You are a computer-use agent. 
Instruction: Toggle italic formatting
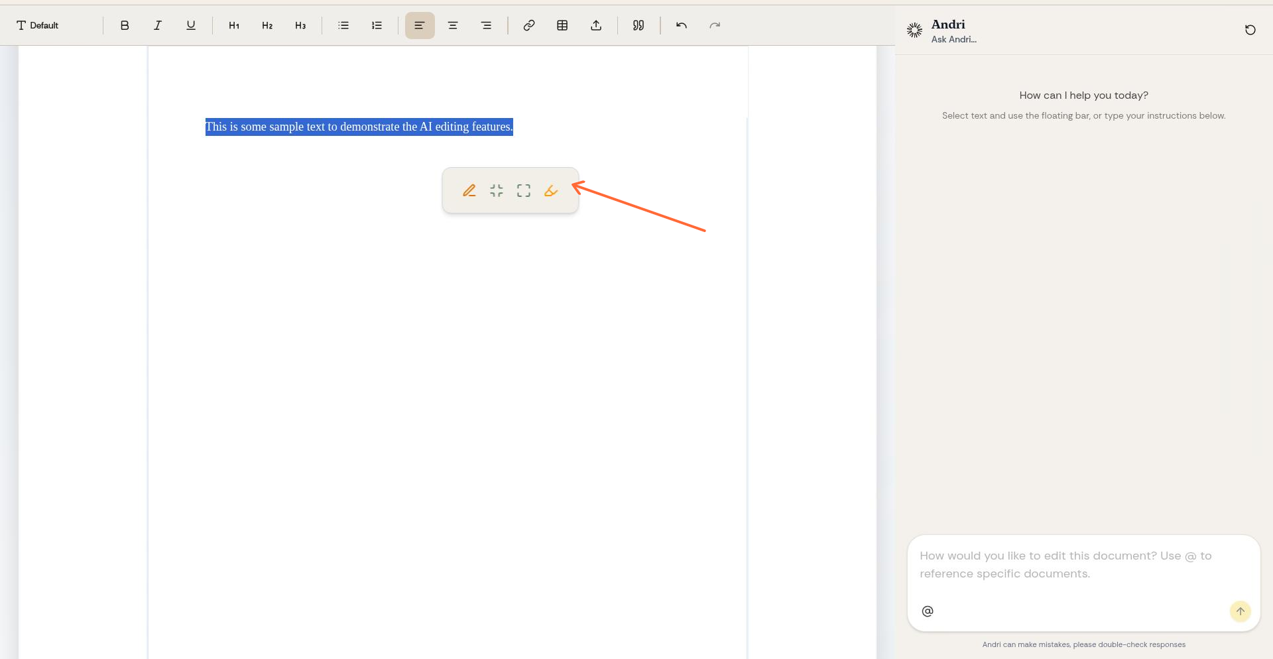click(158, 25)
